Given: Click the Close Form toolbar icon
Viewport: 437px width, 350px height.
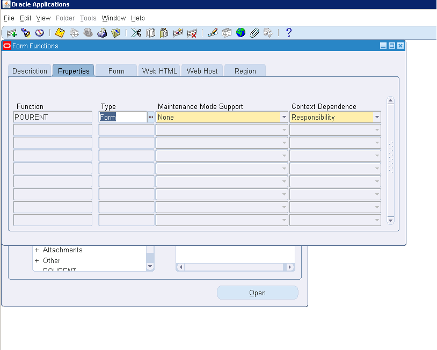Looking at the screenshot, I should tap(115, 33).
